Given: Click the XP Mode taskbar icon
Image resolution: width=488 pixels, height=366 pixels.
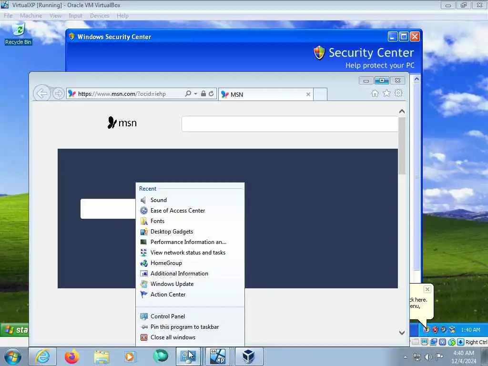Looking at the screenshot, I should pos(217,356).
